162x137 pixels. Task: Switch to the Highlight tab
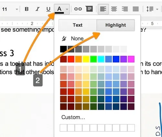(116, 25)
